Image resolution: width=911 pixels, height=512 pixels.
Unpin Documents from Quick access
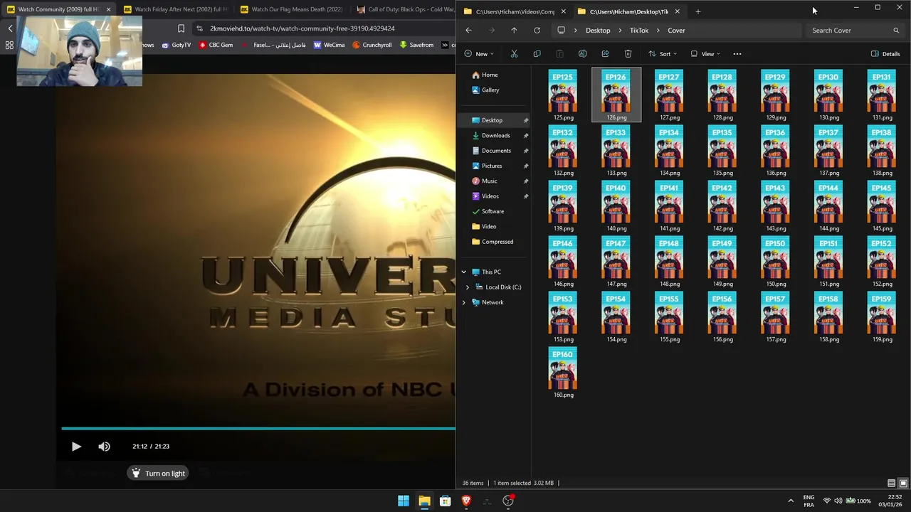[526, 151]
